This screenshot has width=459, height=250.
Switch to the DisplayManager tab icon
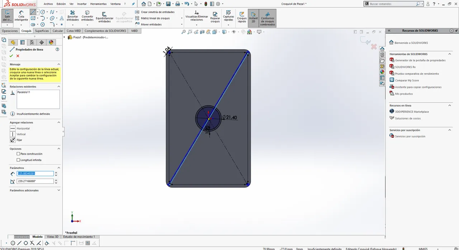pyautogui.click(x=51, y=42)
